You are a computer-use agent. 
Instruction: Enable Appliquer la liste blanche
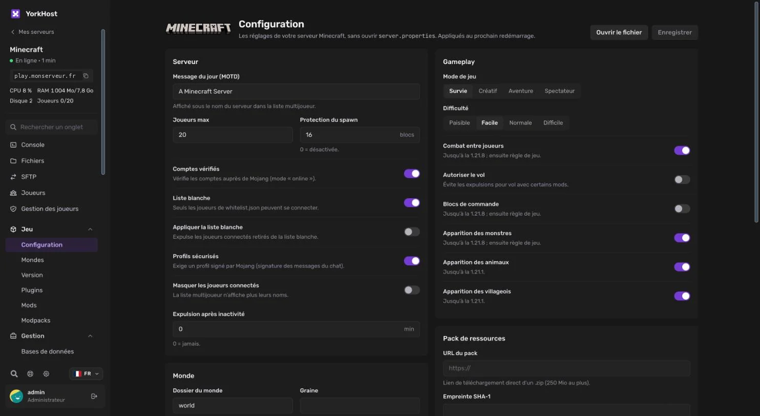click(x=412, y=232)
